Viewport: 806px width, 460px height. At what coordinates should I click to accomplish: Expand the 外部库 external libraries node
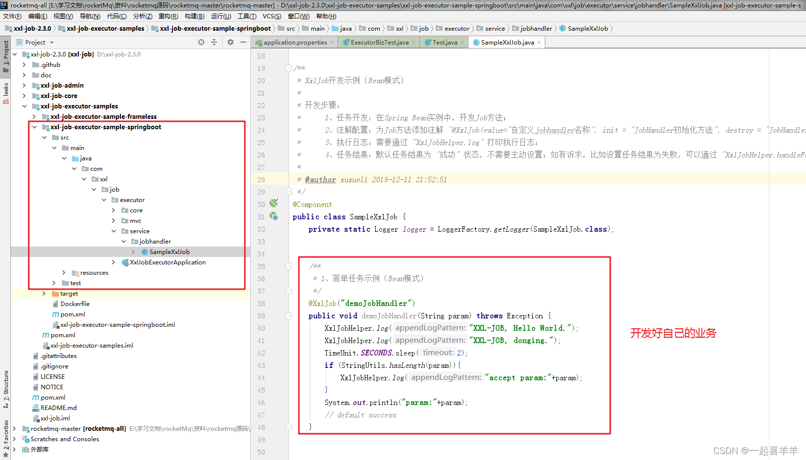(x=14, y=449)
